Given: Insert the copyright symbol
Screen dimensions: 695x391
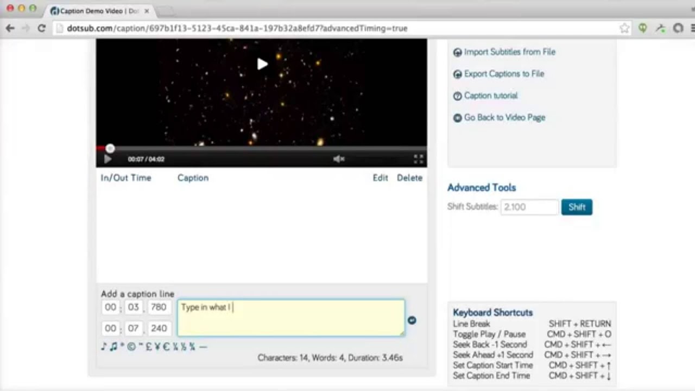Looking at the screenshot, I should pos(131,346).
